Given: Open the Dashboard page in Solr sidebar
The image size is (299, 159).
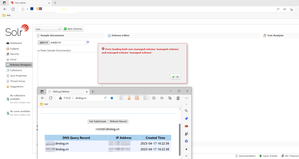Looking at the screenshot, I should coord(16,43).
